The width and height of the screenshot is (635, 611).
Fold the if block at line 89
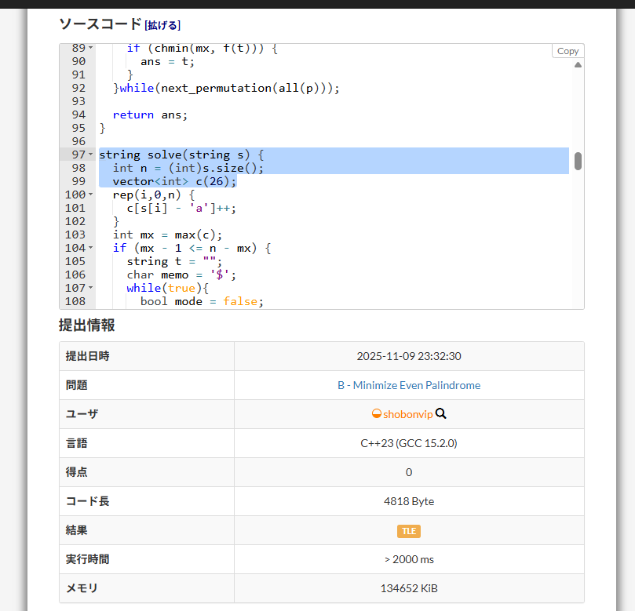(x=91, y=48)
